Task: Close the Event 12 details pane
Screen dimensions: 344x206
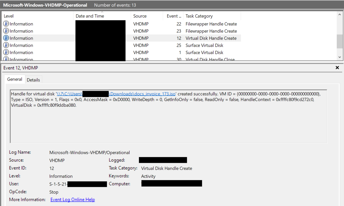Action: click(337, 68)
